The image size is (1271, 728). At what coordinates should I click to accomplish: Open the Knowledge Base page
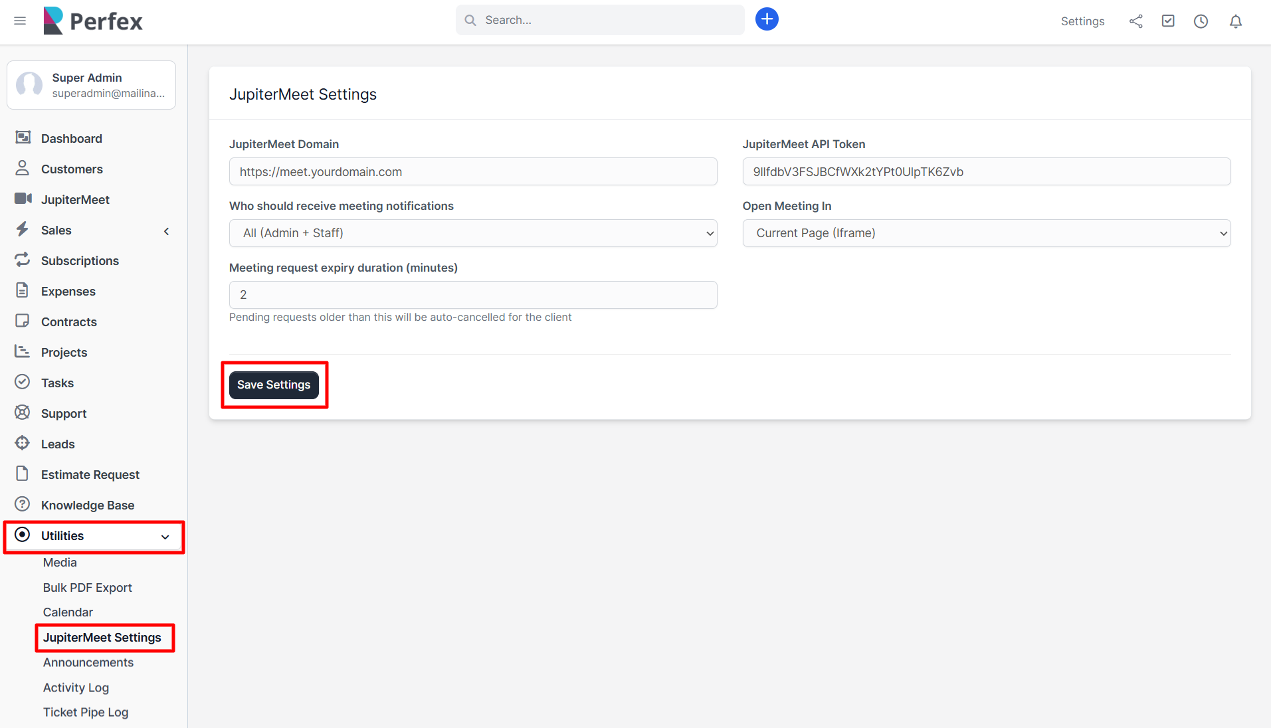point(88,505)
